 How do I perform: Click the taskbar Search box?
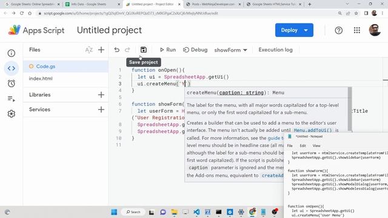133,212
